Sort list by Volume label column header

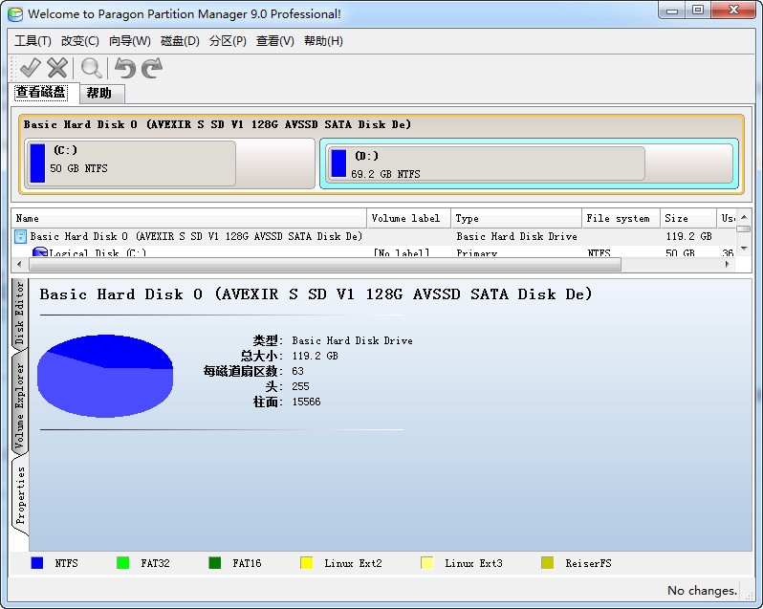(x=409, y=218)
